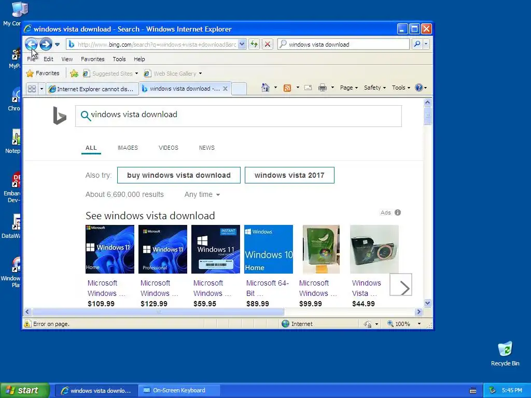The height and width of the screenshot is (398, 531).
Task: Click the vertical scrollbar down arrow
Action: pos(427,303)
